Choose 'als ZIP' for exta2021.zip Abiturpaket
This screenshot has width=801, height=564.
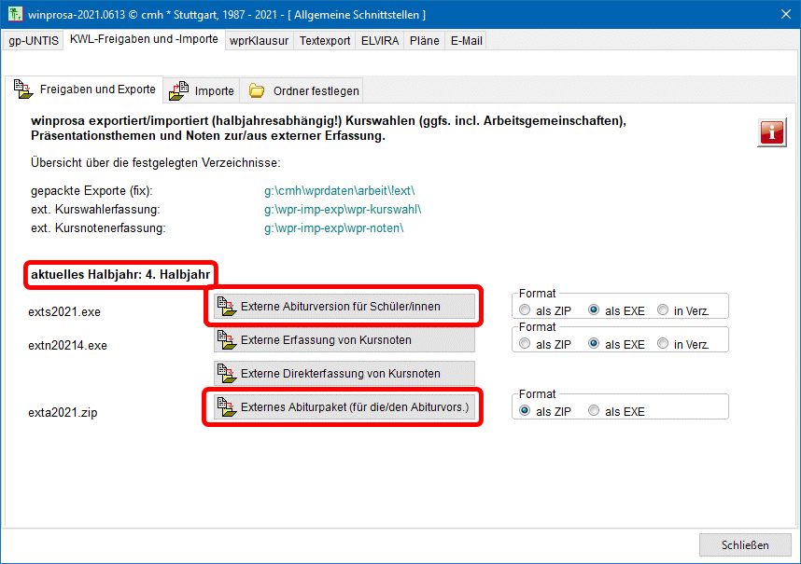pos(526,411)
